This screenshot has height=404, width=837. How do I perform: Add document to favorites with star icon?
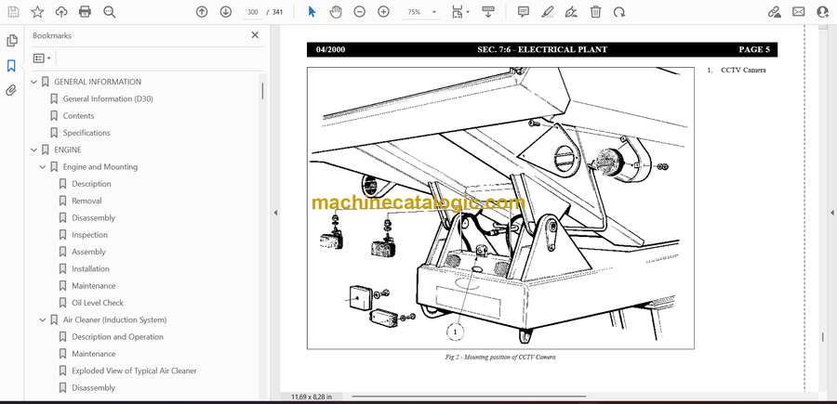(x=37, y=12)
